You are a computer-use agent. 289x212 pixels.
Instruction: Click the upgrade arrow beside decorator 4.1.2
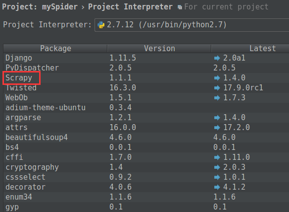[x=217, y=187]
